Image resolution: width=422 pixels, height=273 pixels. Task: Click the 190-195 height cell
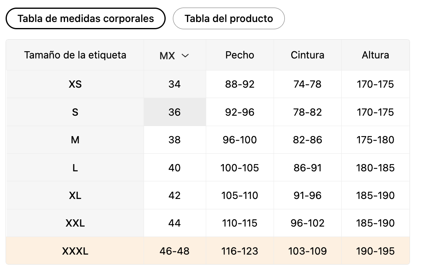[375, 251]
